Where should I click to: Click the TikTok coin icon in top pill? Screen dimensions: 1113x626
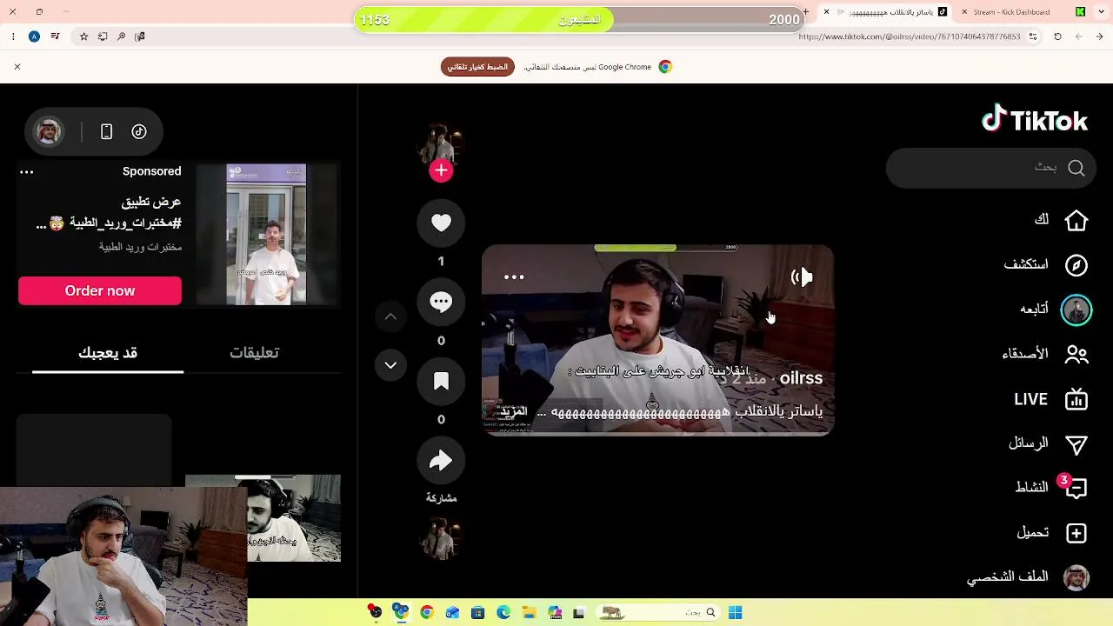tap(139, 131)
